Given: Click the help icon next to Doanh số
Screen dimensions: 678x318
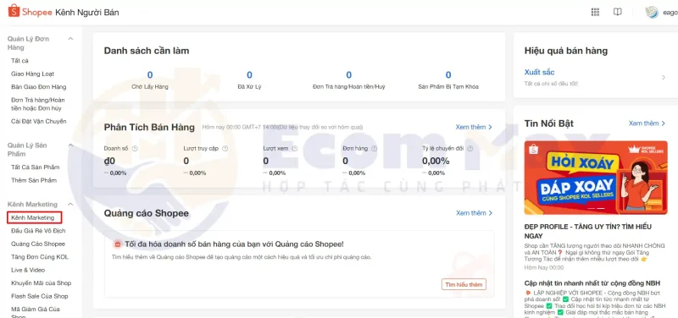Looking at the screenshot, I should tap(135, 149).
